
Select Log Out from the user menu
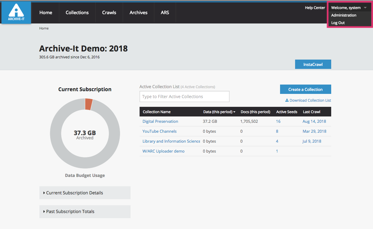(338, 23)
